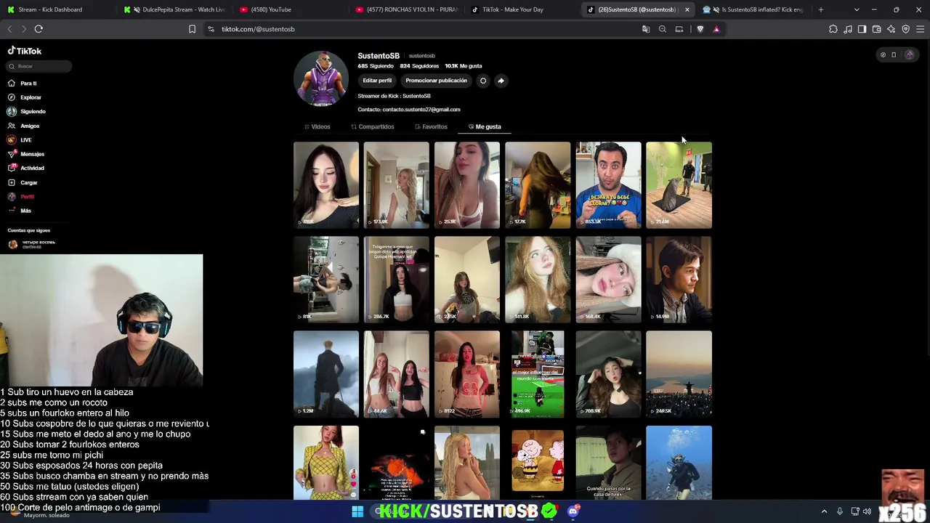Open Siguiendo feed from the sidebar

[x=26, y=111]
